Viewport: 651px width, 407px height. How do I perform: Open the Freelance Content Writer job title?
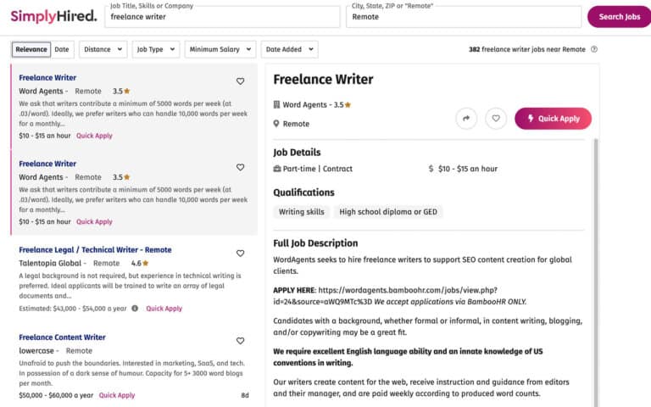pyautogui.click(x=62, y=337)
